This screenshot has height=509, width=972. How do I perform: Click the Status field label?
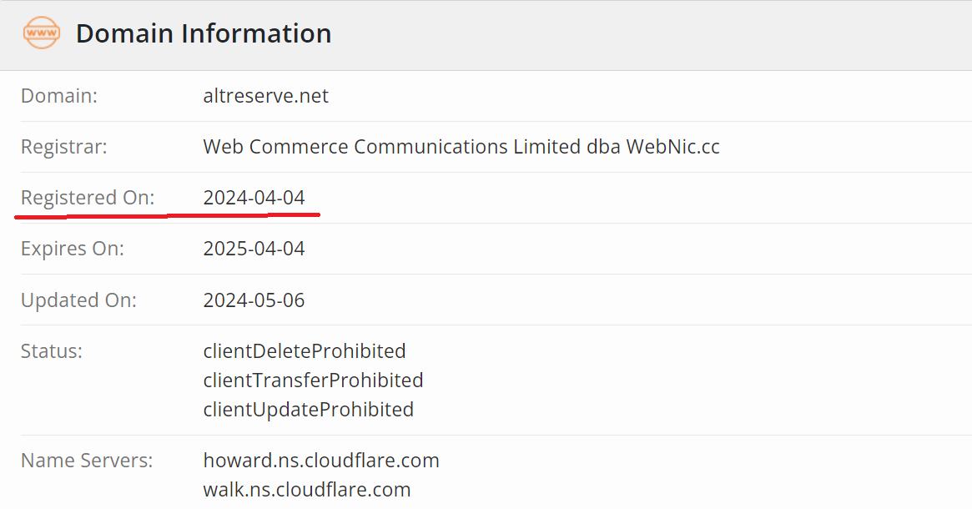pyautogui.click(x=52, y=350)
